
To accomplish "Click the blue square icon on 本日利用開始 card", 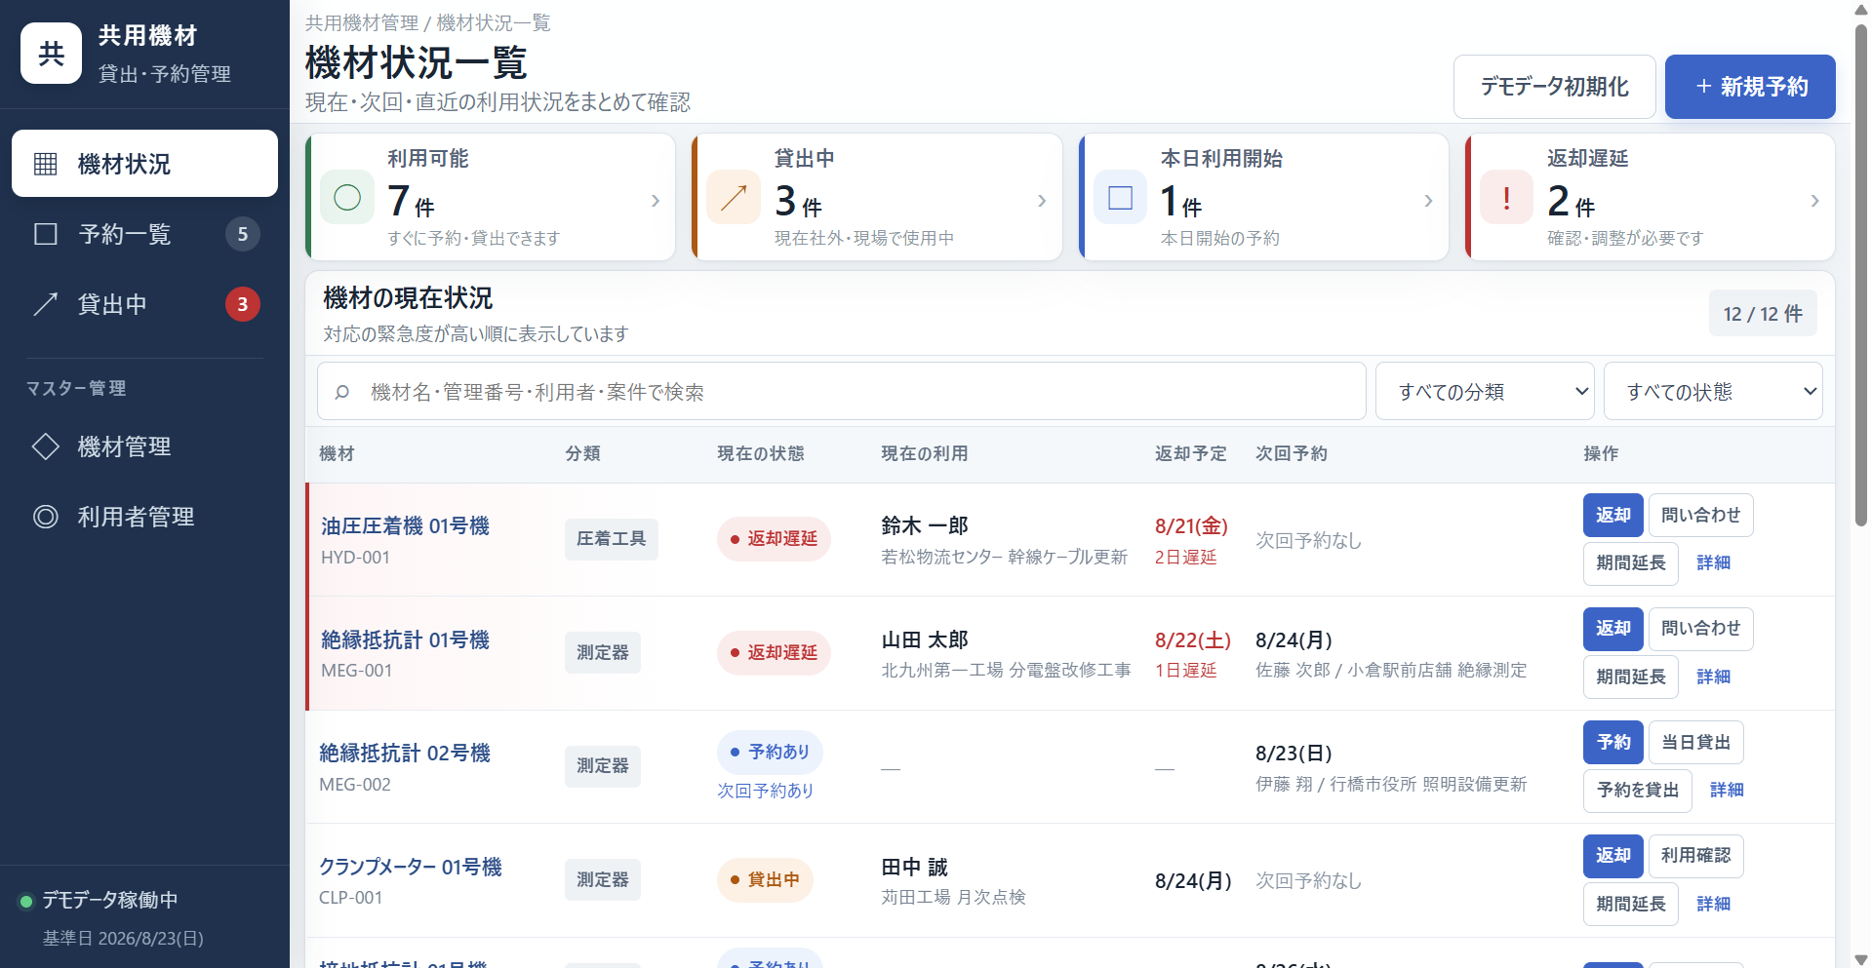I will tap(1121, 198).
